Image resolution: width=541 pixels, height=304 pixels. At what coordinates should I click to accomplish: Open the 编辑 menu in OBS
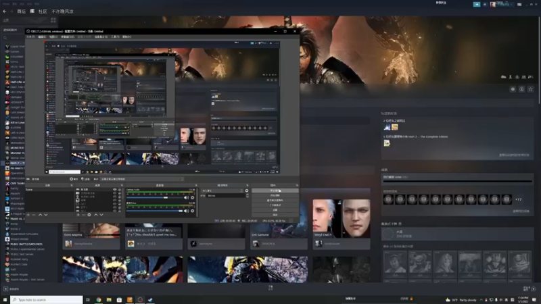[x=42, y=36]
